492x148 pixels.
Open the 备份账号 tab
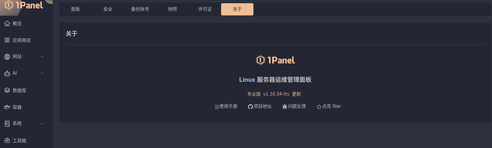140,9
